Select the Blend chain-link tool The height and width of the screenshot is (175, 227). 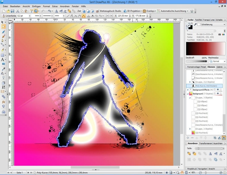pyautogui.click(x=3, y=97)
